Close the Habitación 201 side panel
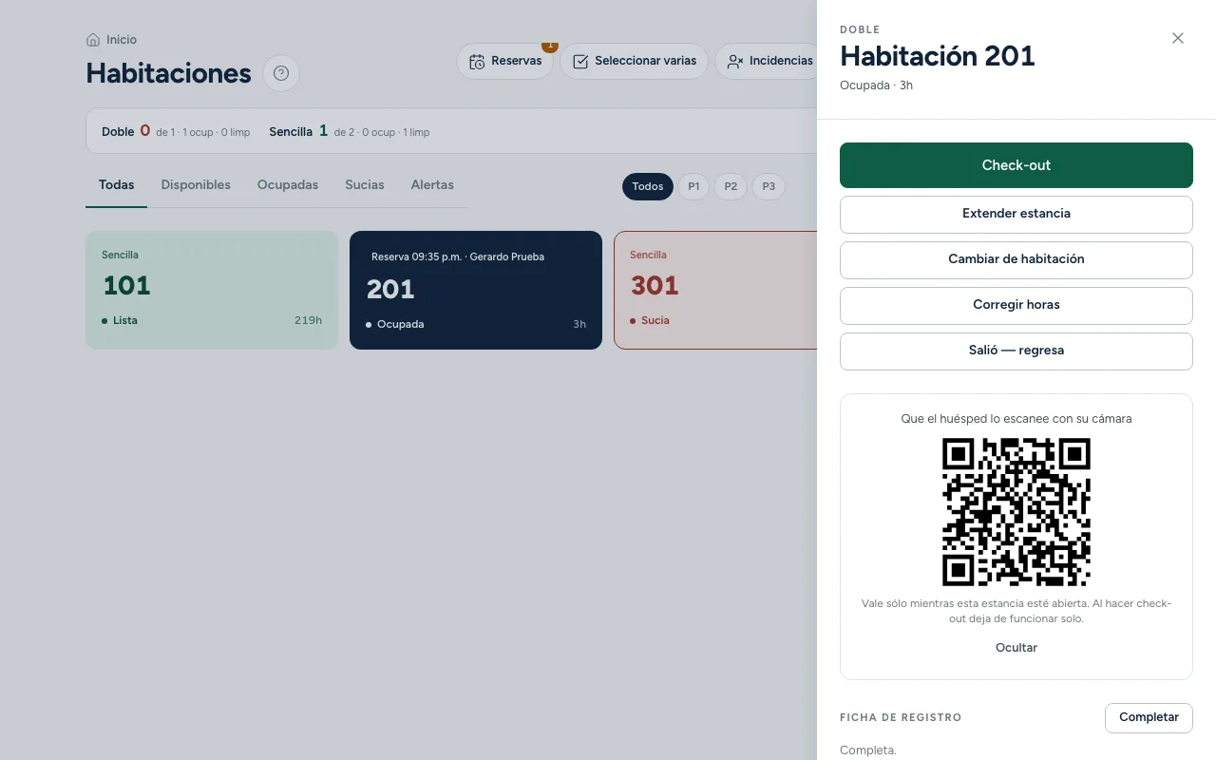 point(1178,38)
